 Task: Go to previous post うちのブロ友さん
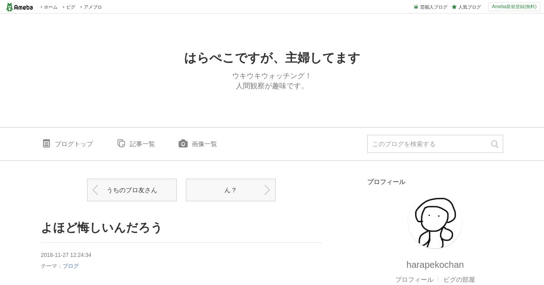click(132, 190)
